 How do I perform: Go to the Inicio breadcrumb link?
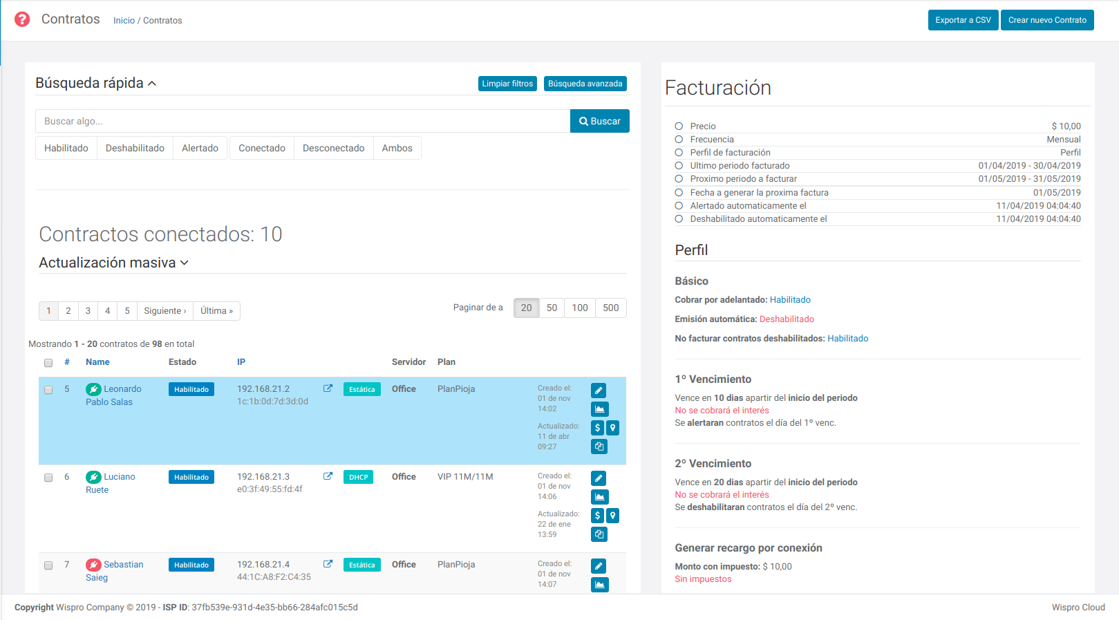(124, 21)
